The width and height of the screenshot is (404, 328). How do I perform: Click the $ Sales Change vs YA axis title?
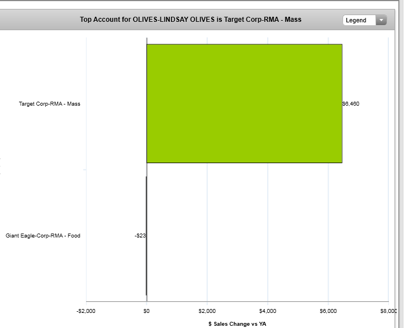click(237, 324)
